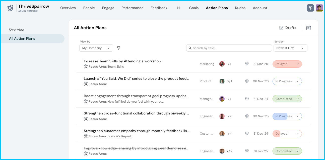Open the Drafts button
Image resolution: width=325 pixels, height=160 pixels.
(x=288, y=28)
